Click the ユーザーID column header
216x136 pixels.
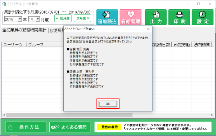pos(14,45)
